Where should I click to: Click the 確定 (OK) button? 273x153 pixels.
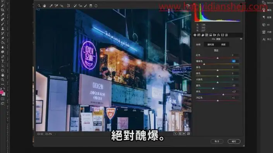tap(234, 141)
